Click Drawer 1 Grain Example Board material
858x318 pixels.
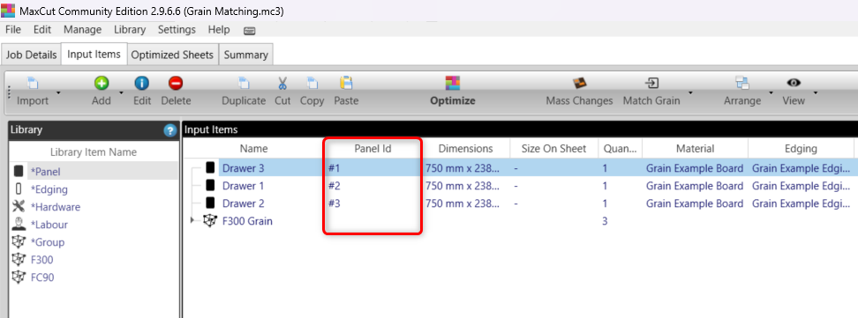coord(695,186)
